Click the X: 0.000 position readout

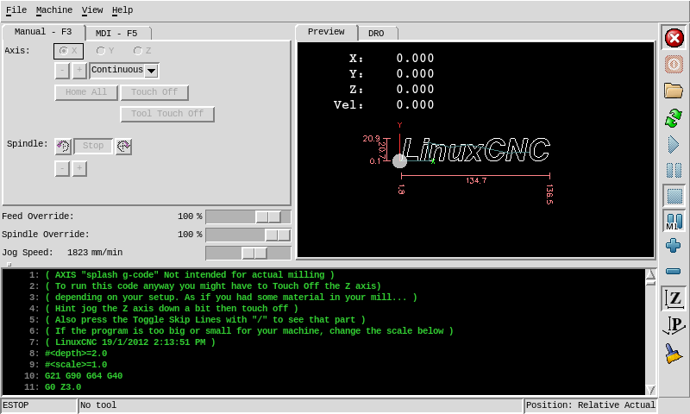[x=392, y=58]
